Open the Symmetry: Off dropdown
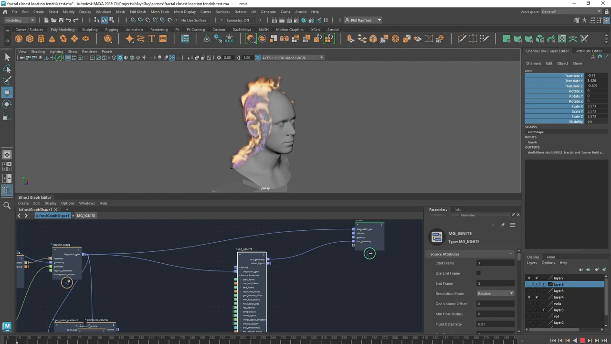This screenshot has width=611, height=344. tap(237, 20)
